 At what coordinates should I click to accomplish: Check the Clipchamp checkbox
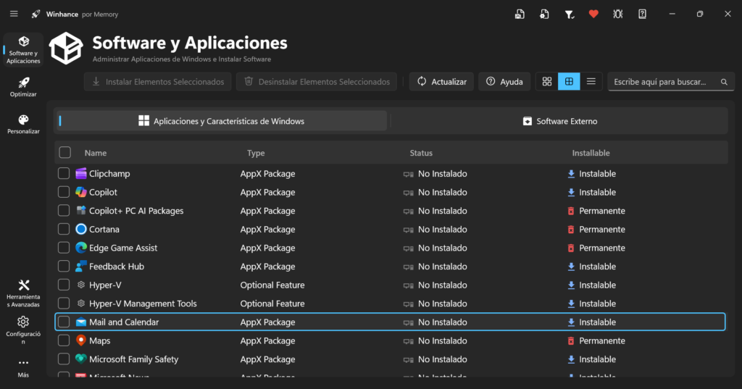(x=64, y=173)
